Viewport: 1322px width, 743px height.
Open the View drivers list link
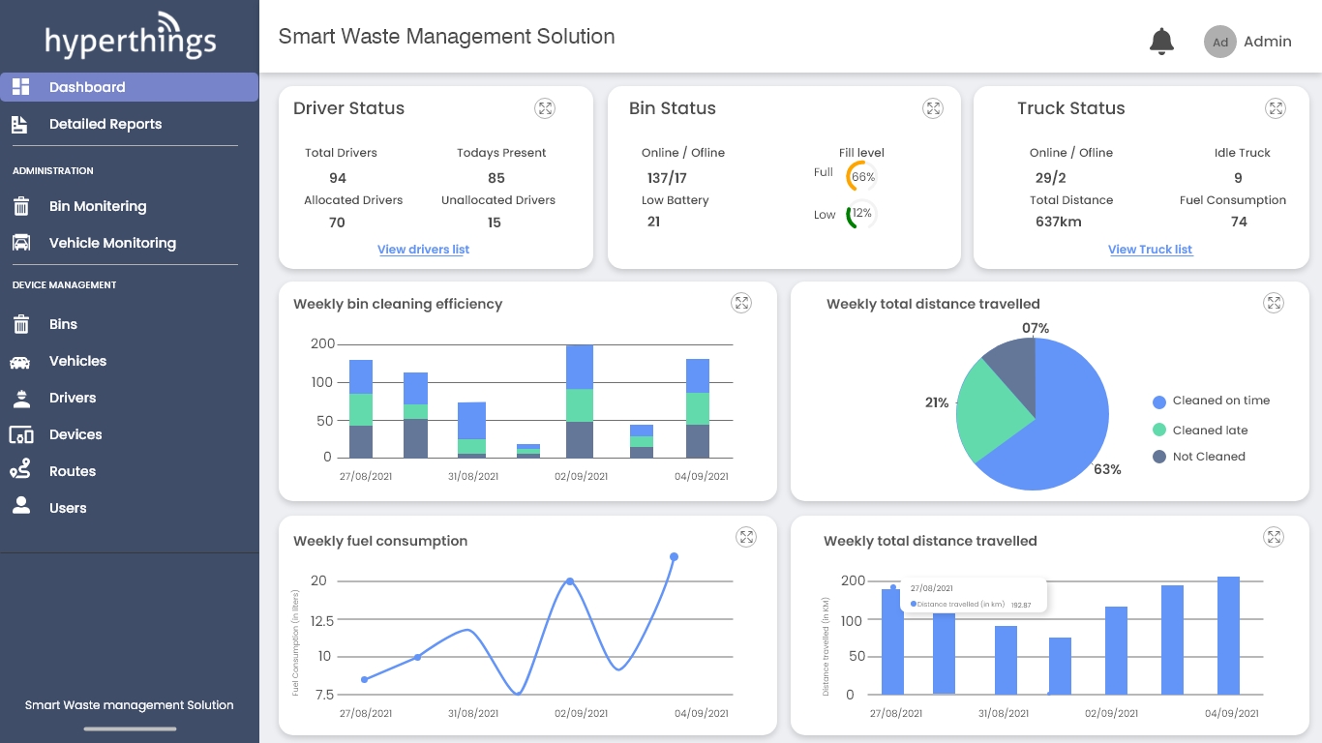(x=423, y=250)
